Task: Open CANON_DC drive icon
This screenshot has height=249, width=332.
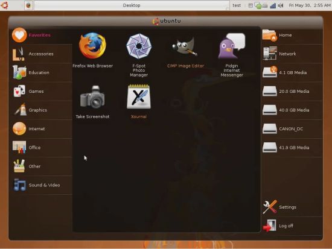Action: pos(270,128)
